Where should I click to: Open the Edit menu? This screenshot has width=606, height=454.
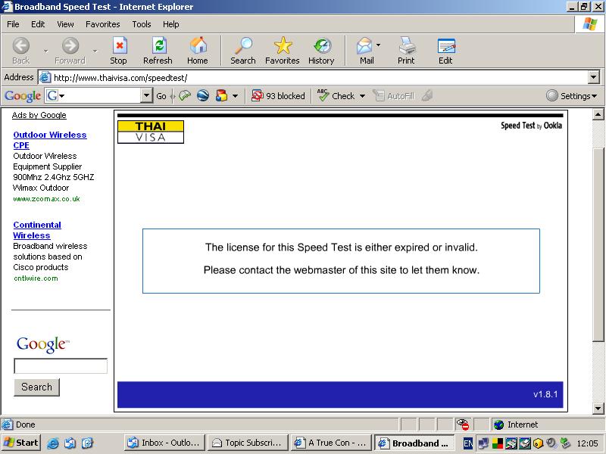38,24
